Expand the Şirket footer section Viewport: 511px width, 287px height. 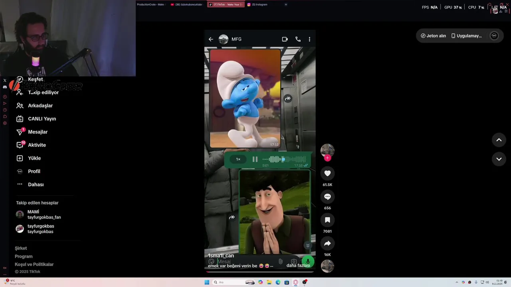(x=21, y=248)
